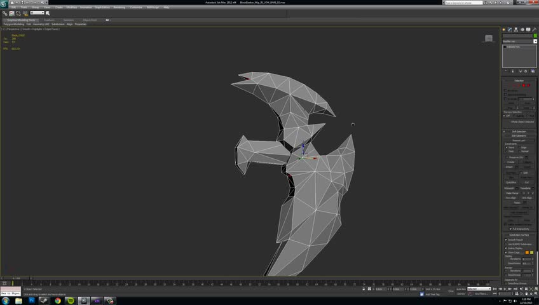The width and height of the screenshot is (539, 305).
Task: Click the Windows Start button
Action: pyautogui.click(x=6, y=301)
